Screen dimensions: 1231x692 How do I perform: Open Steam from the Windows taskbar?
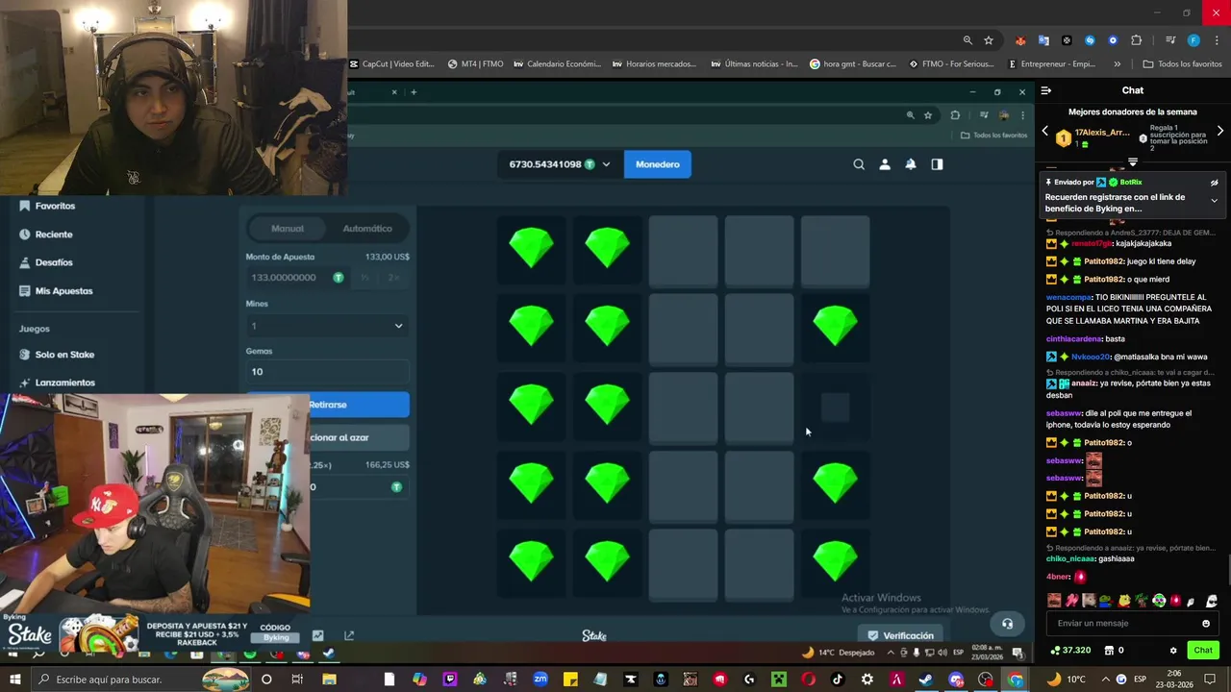(926, 680)
